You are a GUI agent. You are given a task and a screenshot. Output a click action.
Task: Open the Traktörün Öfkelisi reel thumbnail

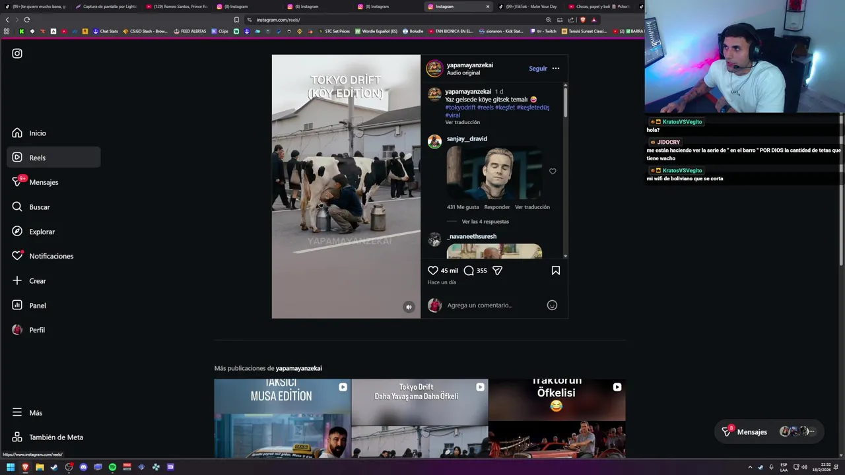(557, 418)
